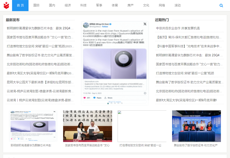Open the 首页 home tab
Viewport: 230px width, 158px height.
pos(20,6)
